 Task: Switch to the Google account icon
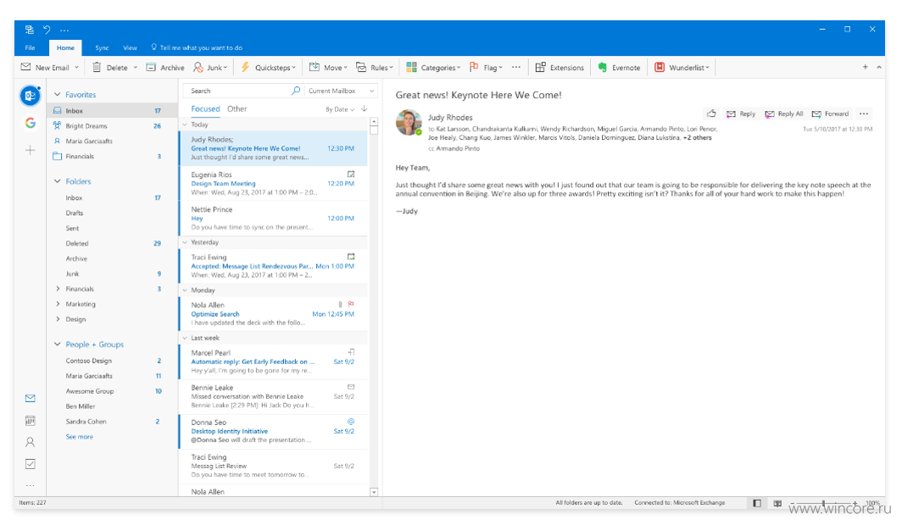[x=30, y=123]
